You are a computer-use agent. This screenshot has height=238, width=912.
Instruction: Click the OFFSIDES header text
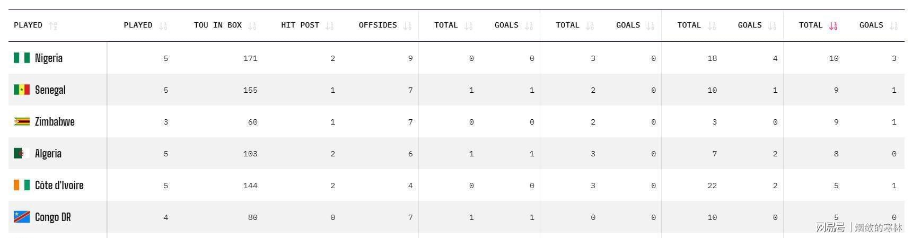pyautogui.click(x=378, y=25)
